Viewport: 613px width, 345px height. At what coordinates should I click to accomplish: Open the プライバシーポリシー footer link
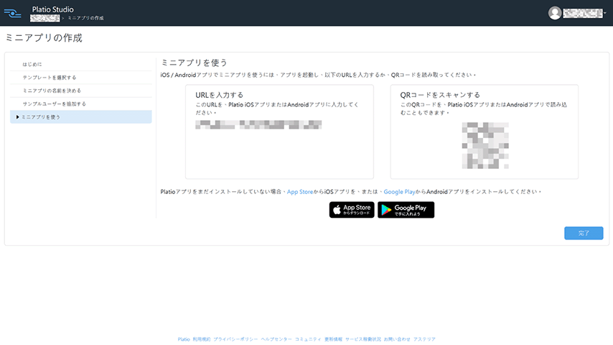[235, 339]
